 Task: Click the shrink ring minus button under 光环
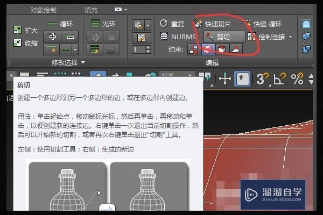(111, 37)
